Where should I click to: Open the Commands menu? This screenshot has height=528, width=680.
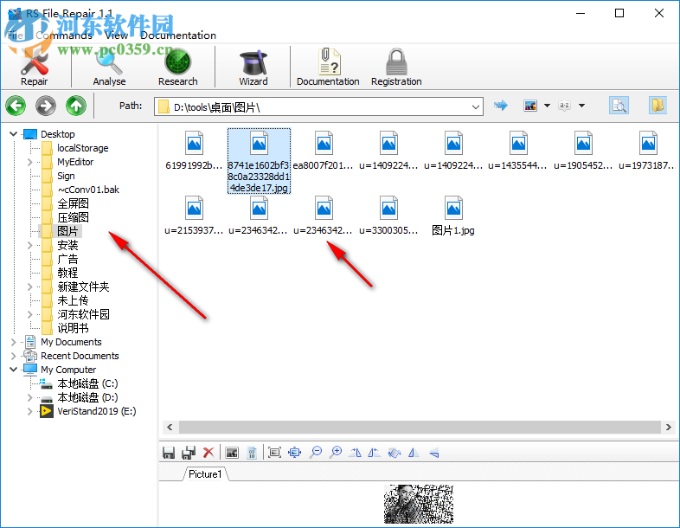(64, 35)
